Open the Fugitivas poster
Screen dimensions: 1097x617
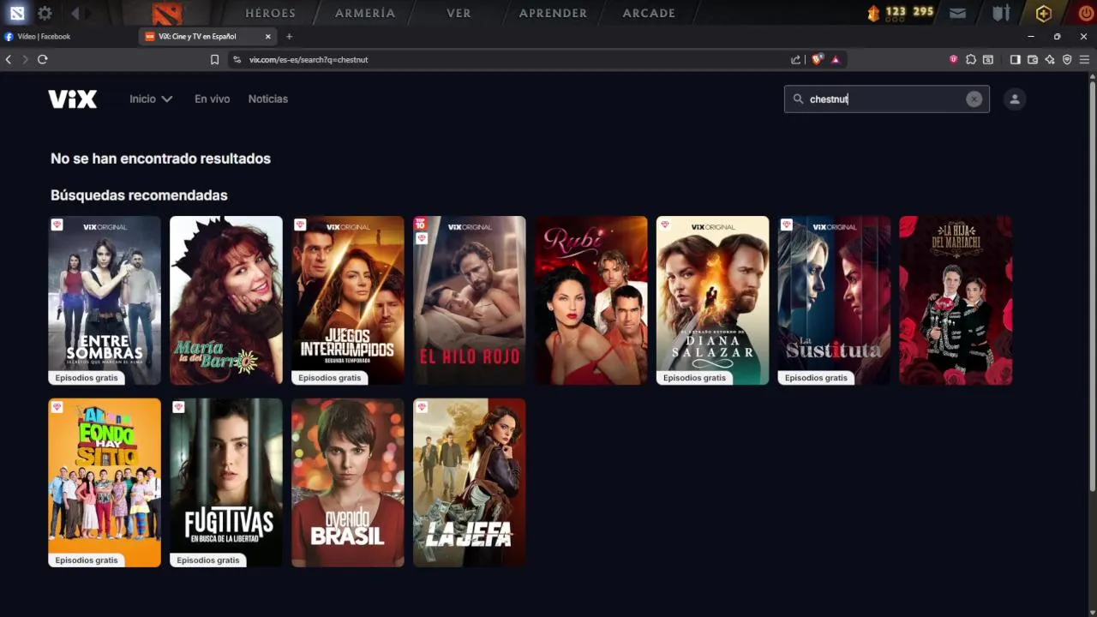click(226, 482)
